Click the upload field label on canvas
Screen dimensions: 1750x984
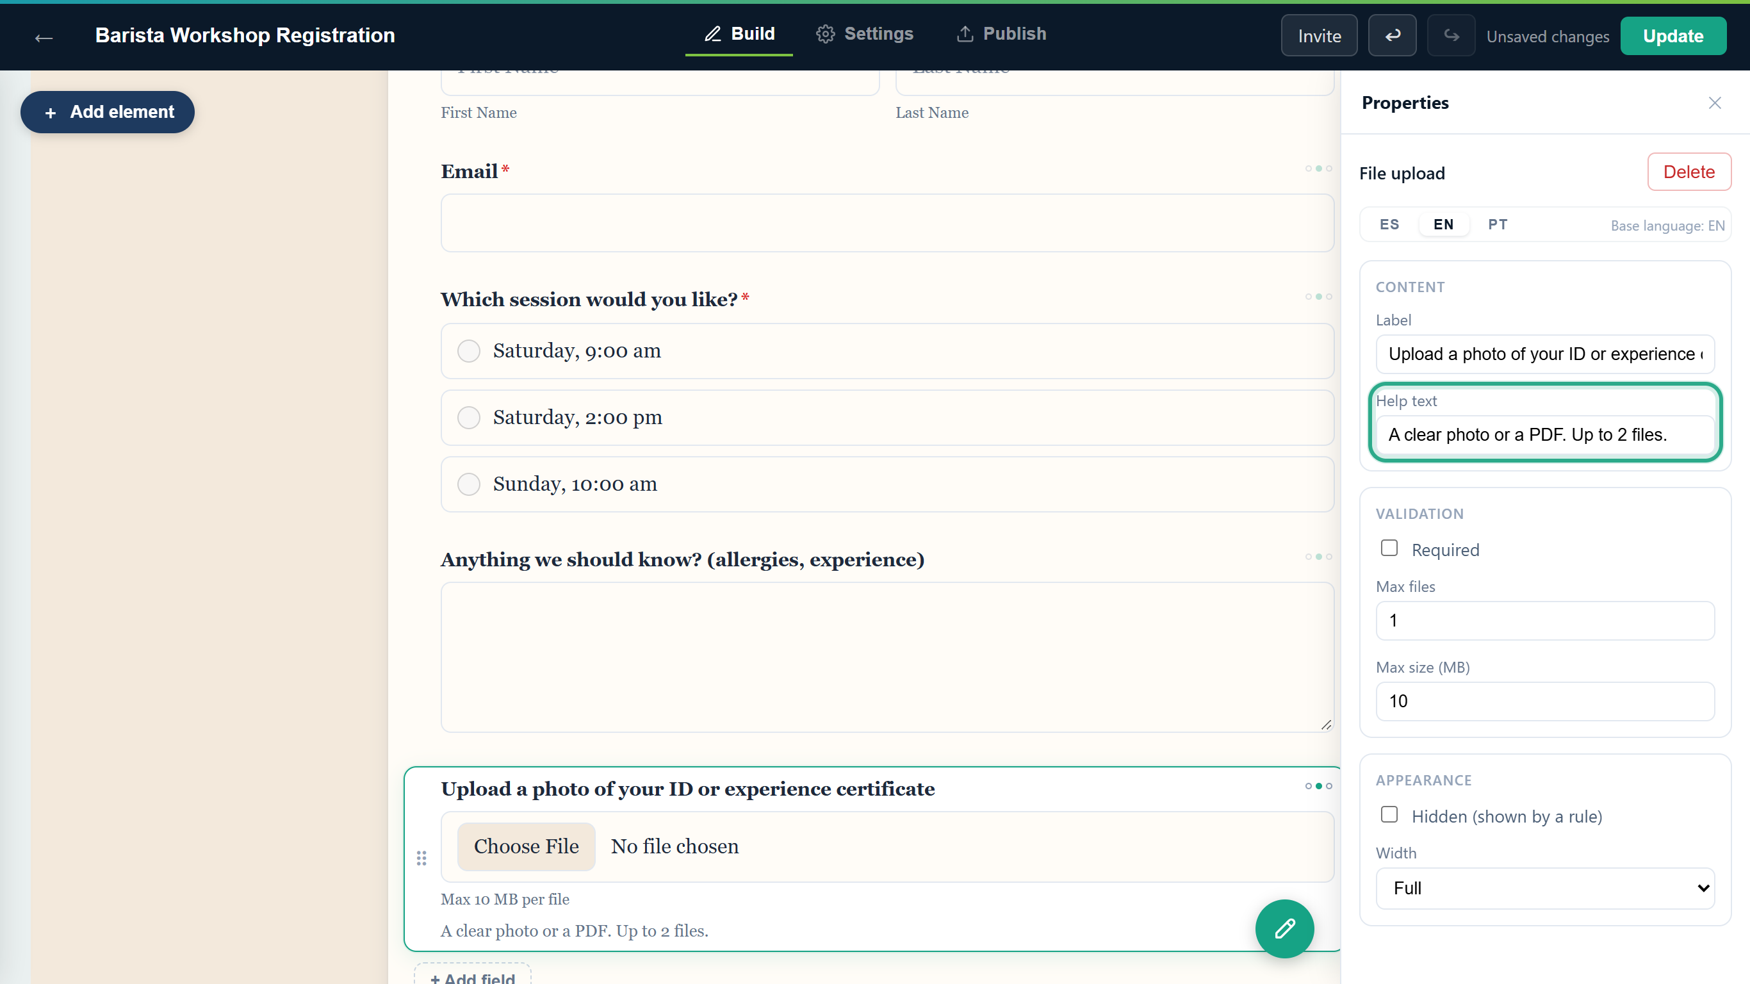coord(687,789)
